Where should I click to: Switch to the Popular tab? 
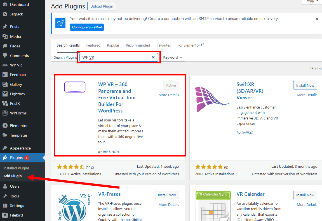coord(113,45)
